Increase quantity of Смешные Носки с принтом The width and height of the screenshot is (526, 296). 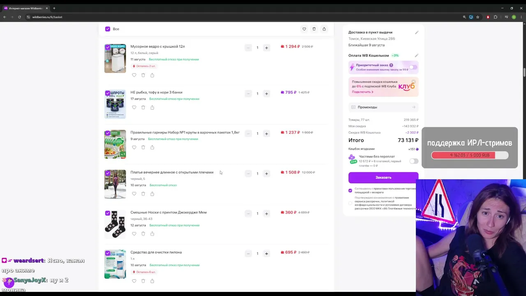click(x=266, y=213)
